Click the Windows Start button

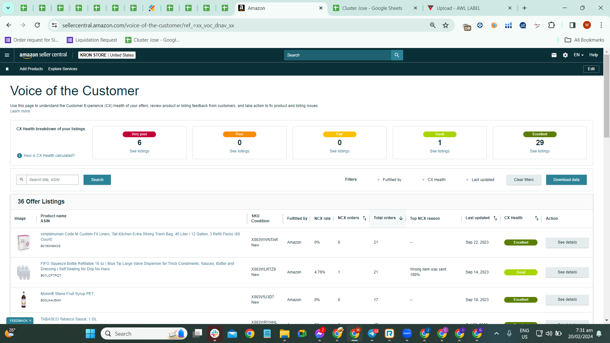click(x=90, y=333)
